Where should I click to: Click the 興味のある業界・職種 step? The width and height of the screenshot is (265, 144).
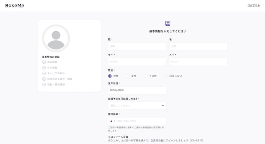[x=60, y=79]
